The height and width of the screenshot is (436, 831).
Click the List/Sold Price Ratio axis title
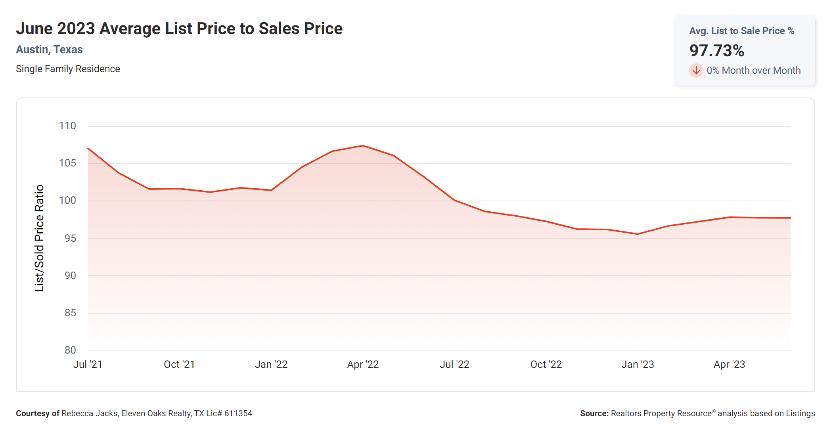click(39, 238)
